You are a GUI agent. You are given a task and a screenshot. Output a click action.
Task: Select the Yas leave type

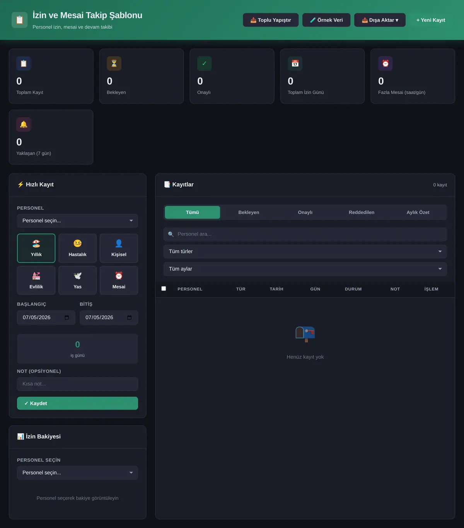tap(77, 280)
